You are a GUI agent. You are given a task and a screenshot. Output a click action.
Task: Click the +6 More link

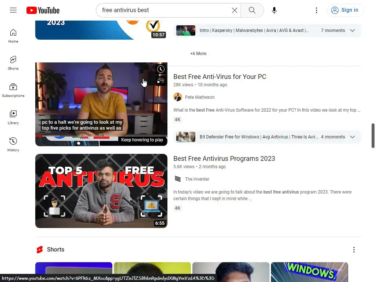click(x=198, y=54)
